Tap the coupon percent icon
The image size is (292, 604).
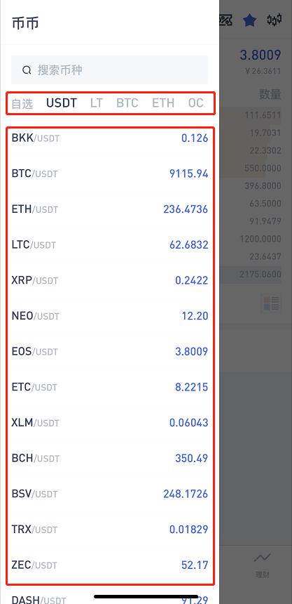[226, 20]
